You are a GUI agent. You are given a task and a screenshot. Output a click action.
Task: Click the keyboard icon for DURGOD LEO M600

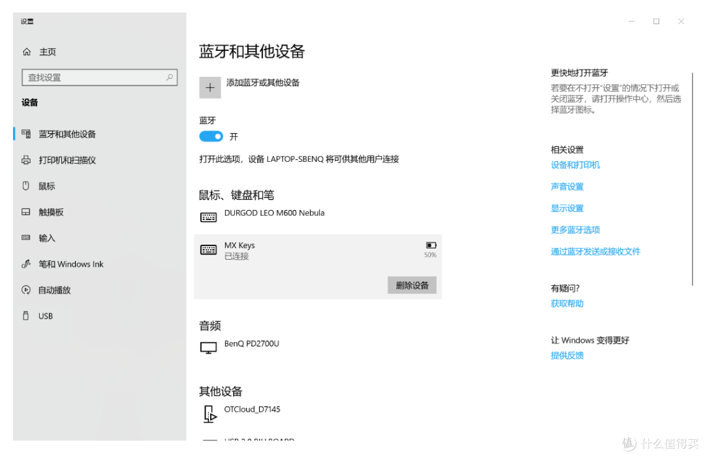208,217
